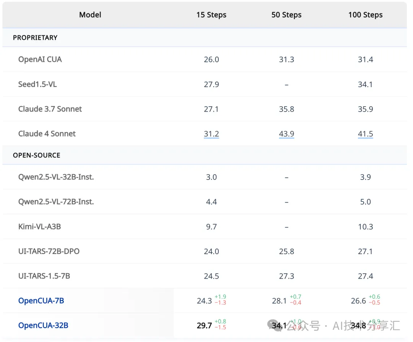The width and height of the screenshot is (413, 342).
Task: Click UI-TARS-1.5-7B's 100 Steps score 27.4
Action: (x=365, y=276)
